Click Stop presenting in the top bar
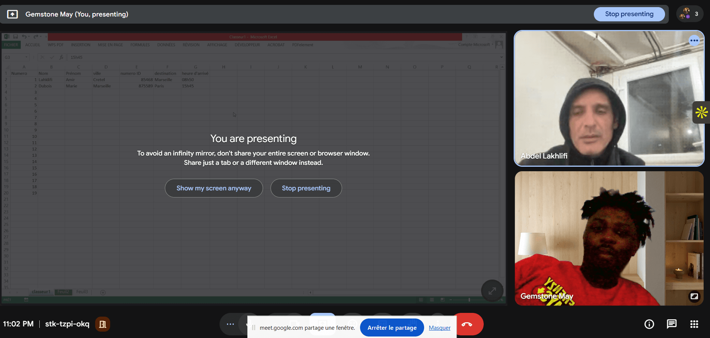 coord(629,14)
